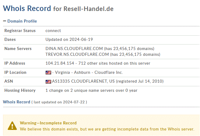The width and height of the screenshot is (200, 136).
Task: Select the Resell-Handel.de domain title text
Action: point(89,9)
